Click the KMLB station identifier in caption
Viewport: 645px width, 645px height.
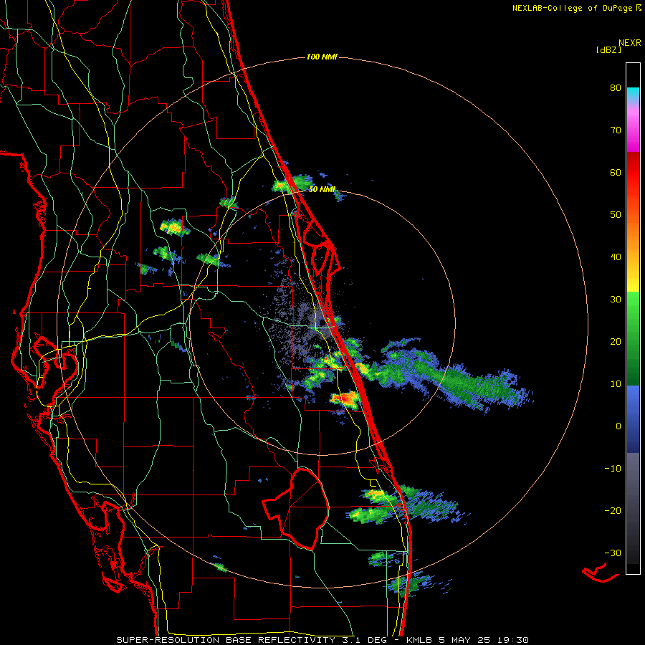tap(419, 640)
